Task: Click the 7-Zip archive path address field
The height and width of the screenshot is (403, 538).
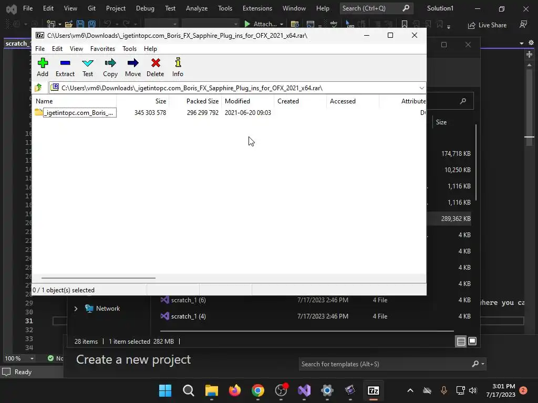Action: 233,88
